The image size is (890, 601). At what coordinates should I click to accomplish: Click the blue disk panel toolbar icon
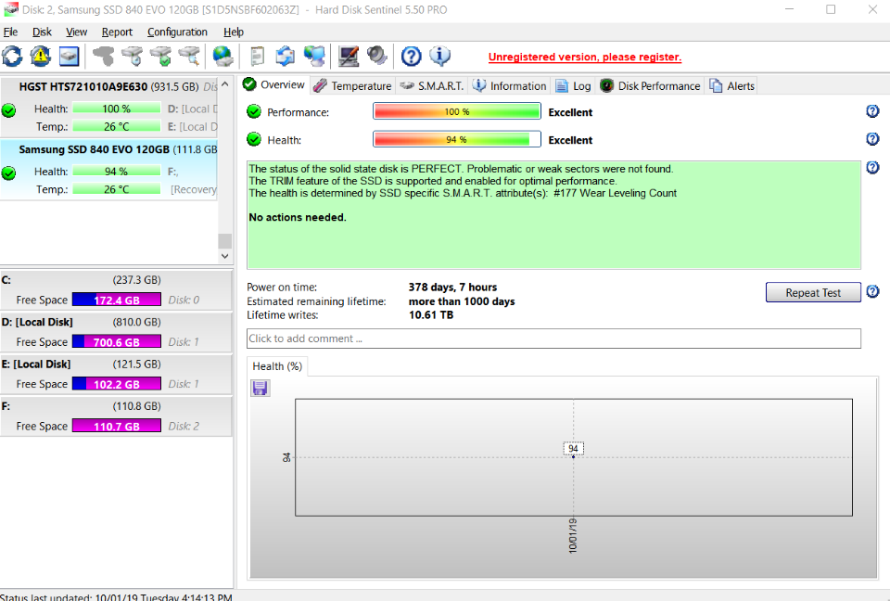[69, 57]
